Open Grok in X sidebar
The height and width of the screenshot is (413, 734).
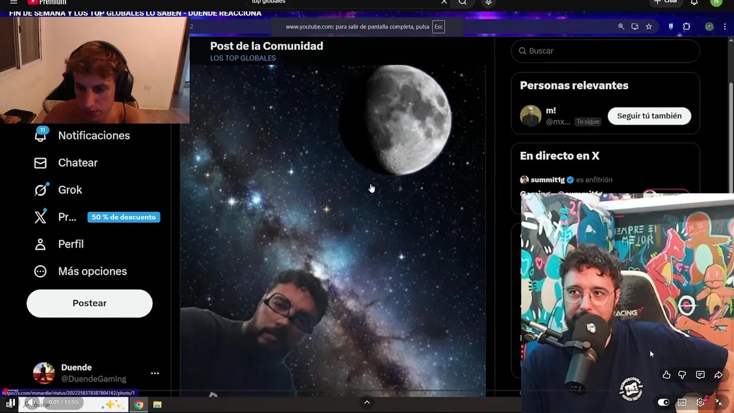pyautogui.click(x=58, y=190)
